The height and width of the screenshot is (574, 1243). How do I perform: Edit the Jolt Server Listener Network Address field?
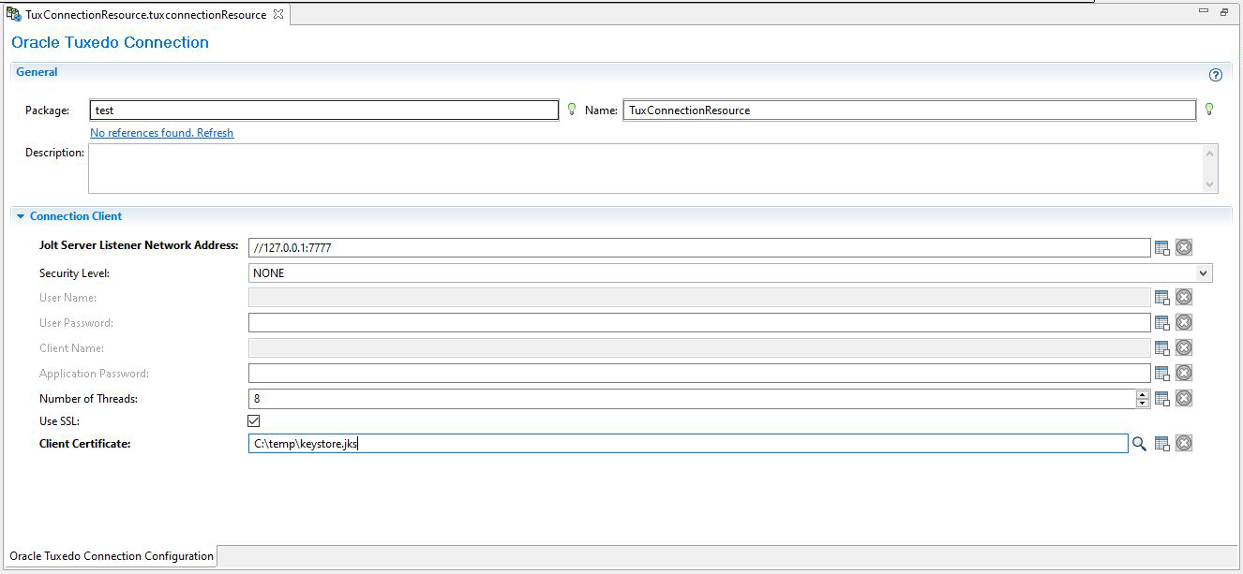tap(699, 248)
